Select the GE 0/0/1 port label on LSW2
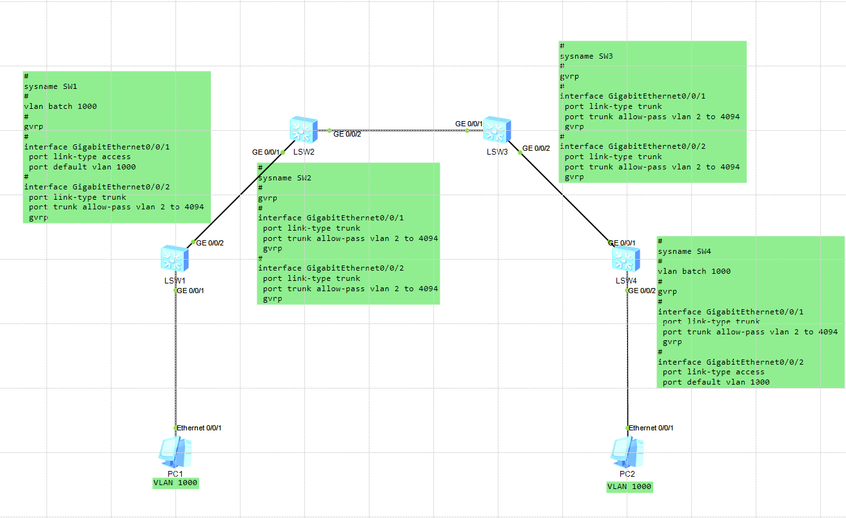 click(265, 152)
